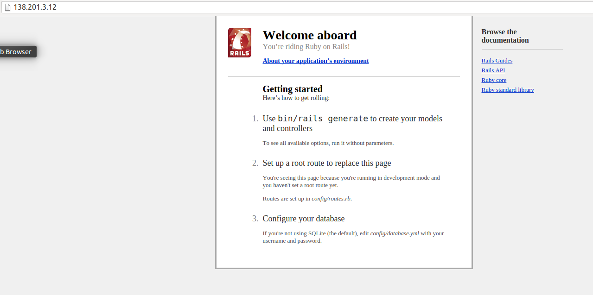Visit the Ruby standard library link
The width and height of the screenshot is (593, 295).
coord(508,90)
